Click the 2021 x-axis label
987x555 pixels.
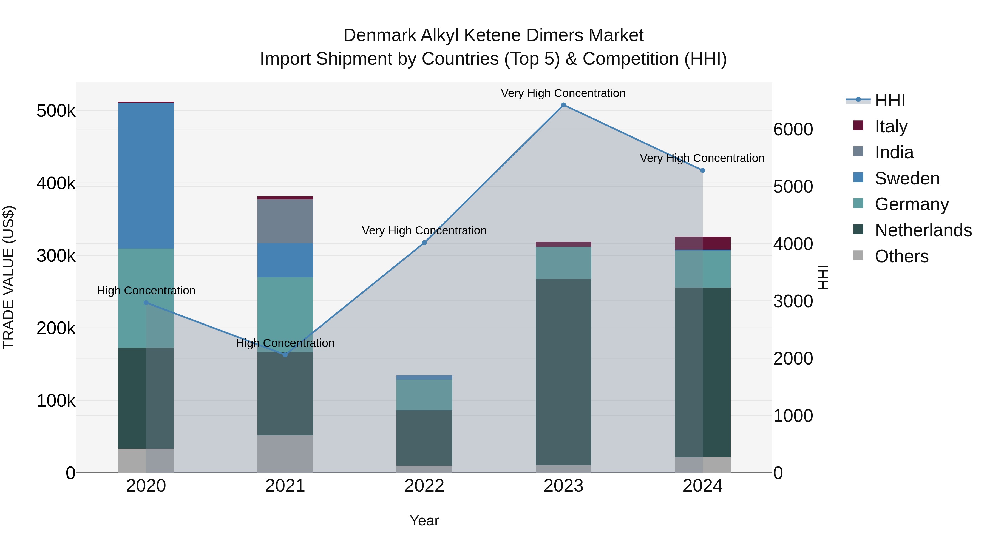tap(285, 486)
